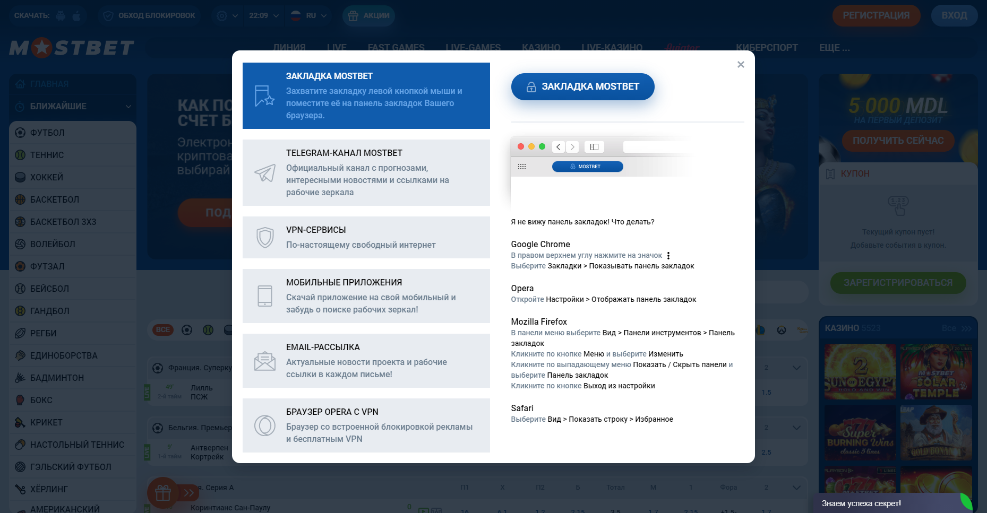The width and height of the screenshot is (987, 513).
Task: Click Все link in Казино panel
Action: coord(956,328)
